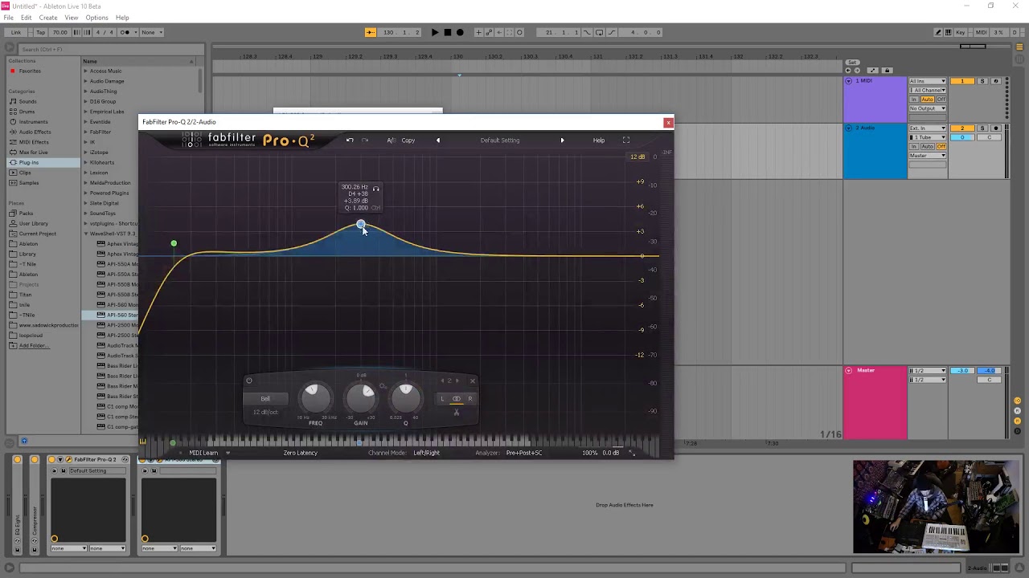Click Pro-Q 2 undo arrow
Screen dimensions: 1029x578
tap(350, 140)
